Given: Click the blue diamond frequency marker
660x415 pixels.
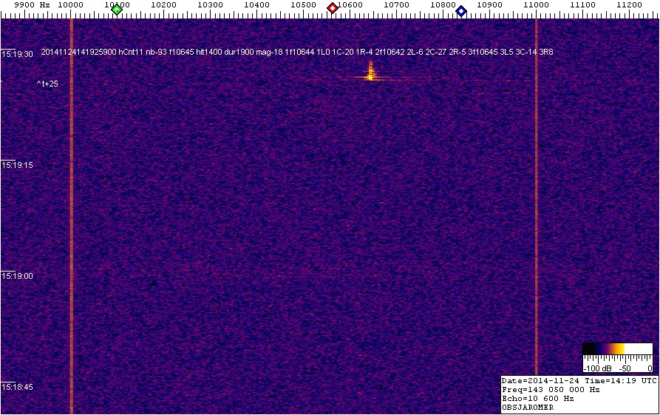Looking at the screenshot, I should pos(461,10).
